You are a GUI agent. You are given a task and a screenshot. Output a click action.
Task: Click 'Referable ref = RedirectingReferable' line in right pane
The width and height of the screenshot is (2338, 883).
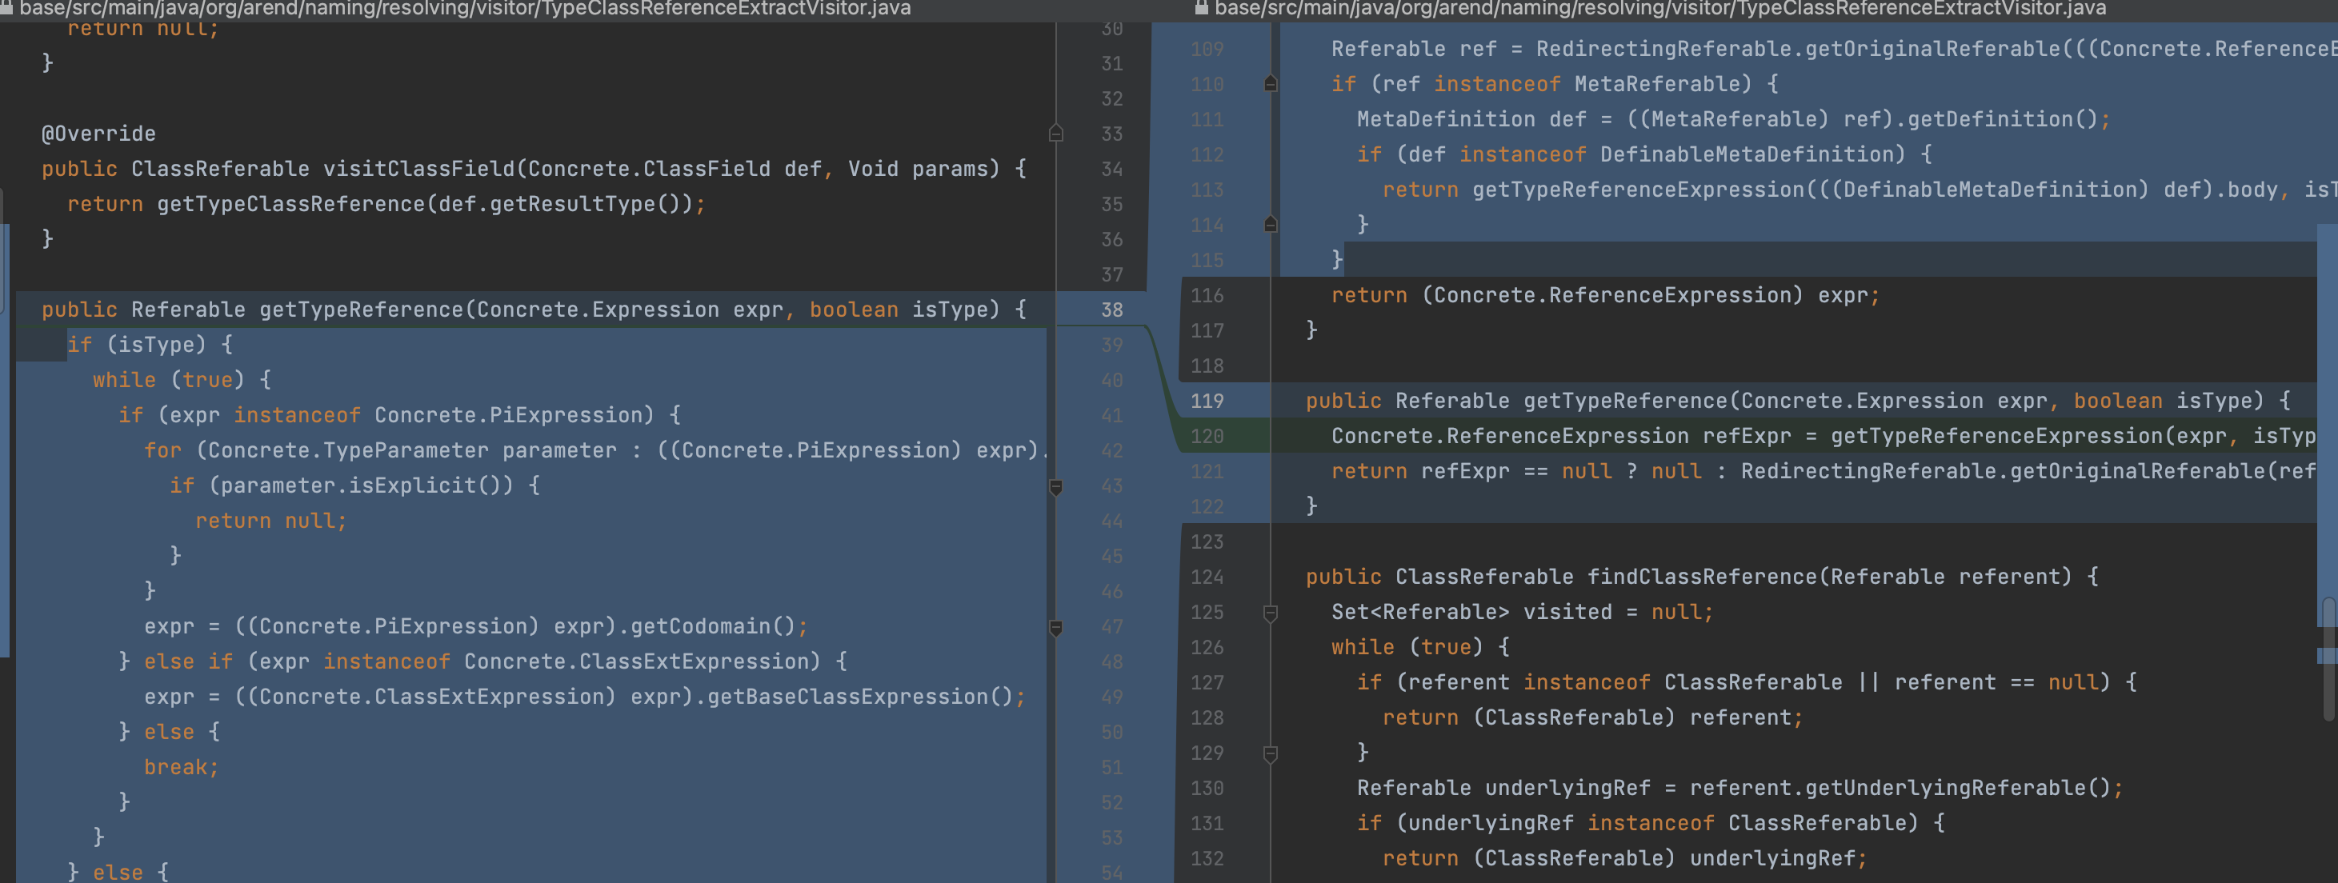coord(1833,49)
